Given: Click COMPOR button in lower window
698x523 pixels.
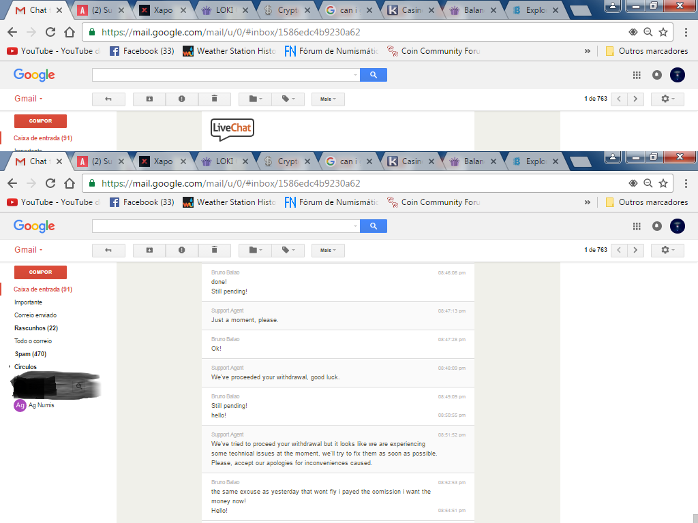Looking at the screenshot, I should (x=40, y=272).
